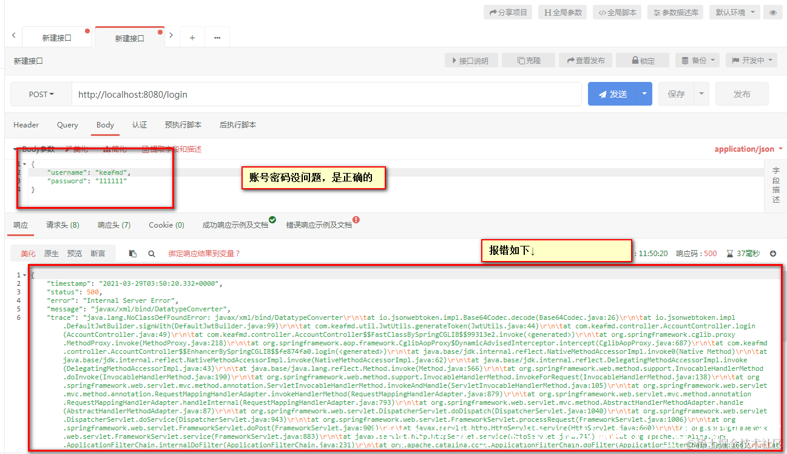Open the 认证 authentication tab
787x454 pixels.
point(140,125)
